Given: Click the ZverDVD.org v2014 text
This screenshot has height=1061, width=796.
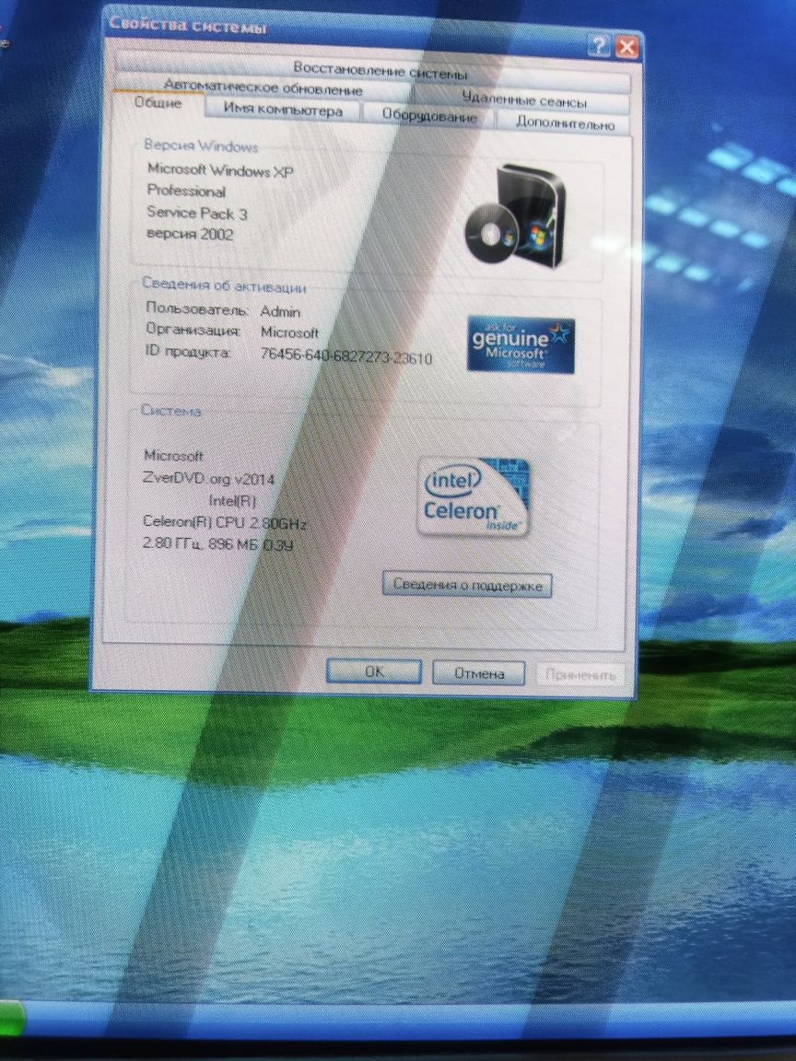Looking at the screenshot, I should [208, 478].
